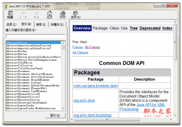
Task: Click the index list scrollbar thumb
Action: 63,47
